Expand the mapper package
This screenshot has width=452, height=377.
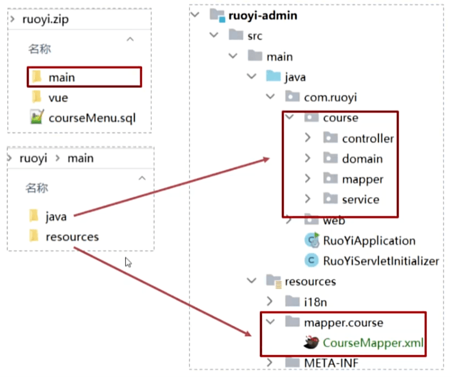(308, 179)
